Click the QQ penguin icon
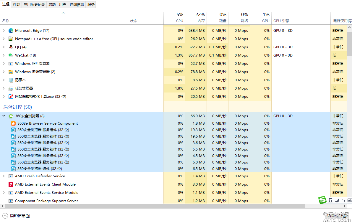352x223 pixels. (x=11, y=47)
